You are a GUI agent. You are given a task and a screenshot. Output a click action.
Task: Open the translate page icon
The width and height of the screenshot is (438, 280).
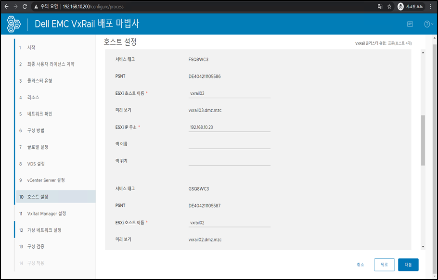[x=380, y=6]
